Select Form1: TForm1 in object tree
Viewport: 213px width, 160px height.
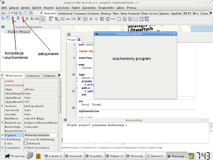[19, 32]
